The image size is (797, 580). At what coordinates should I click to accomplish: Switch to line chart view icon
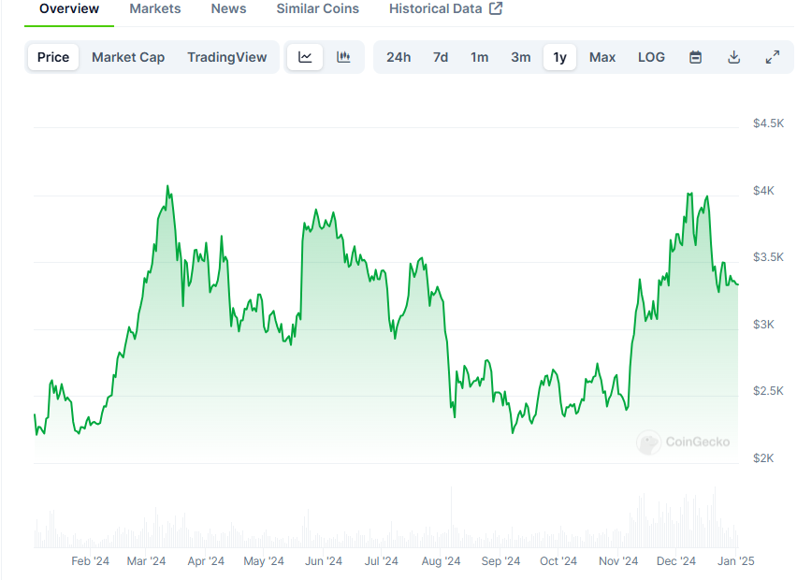pyautogui.click(x=304, y=57)
